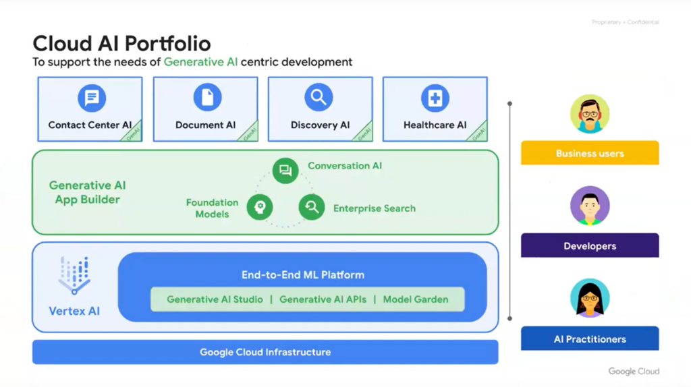Click the Conversation AI green icon
Viewport: 691px width, 387px height.
285,171
